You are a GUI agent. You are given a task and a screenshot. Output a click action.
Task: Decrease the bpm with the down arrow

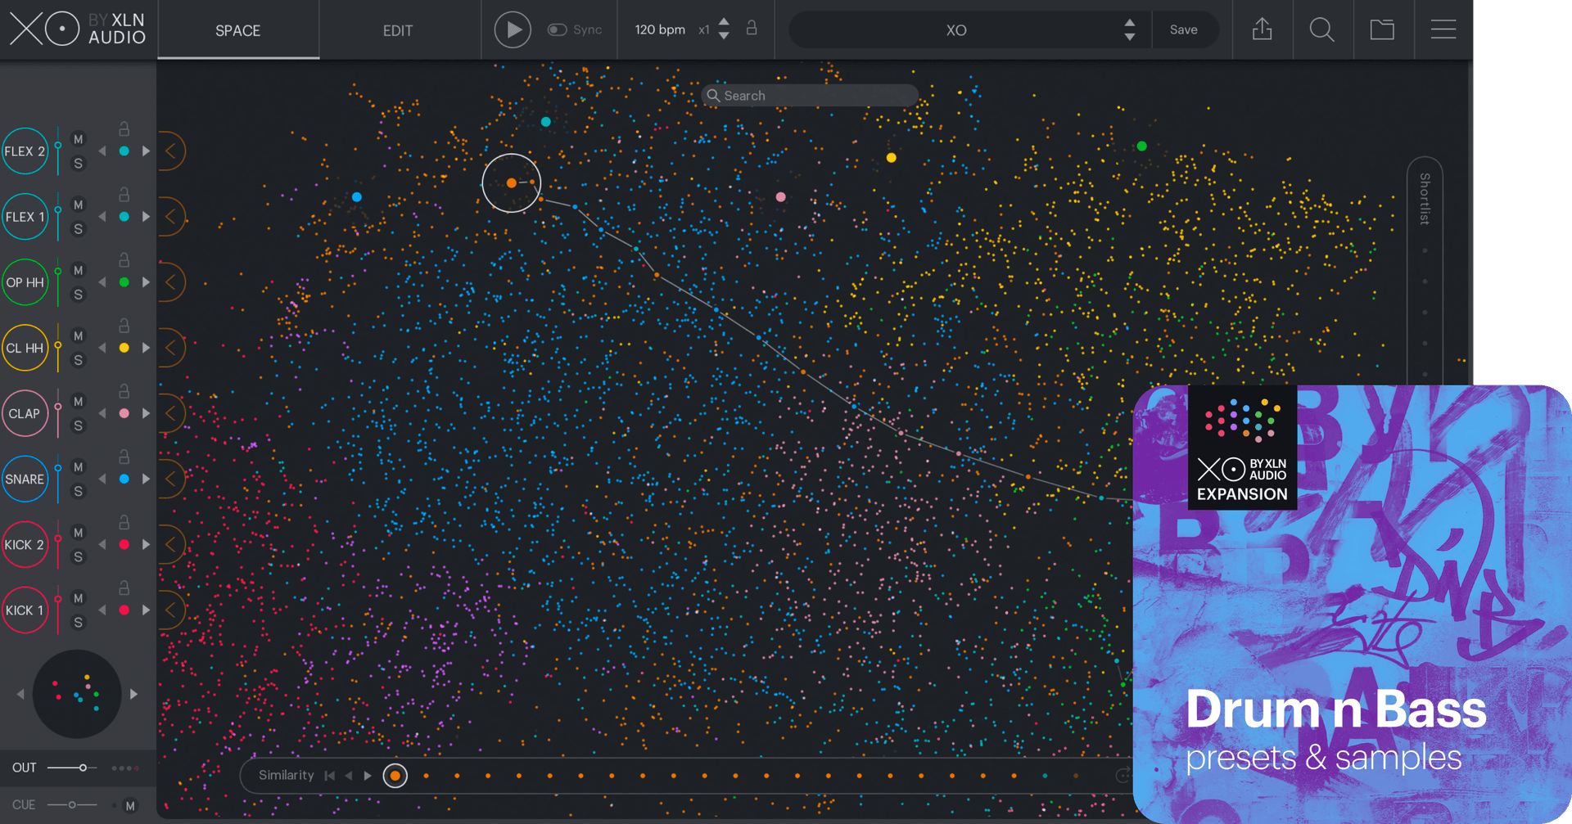point(724,36)
